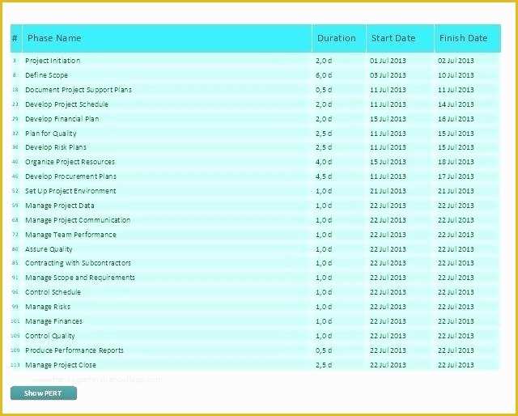518x416 pixels.
Task: Choose the Control Quality phase
Action: [50, 336]
